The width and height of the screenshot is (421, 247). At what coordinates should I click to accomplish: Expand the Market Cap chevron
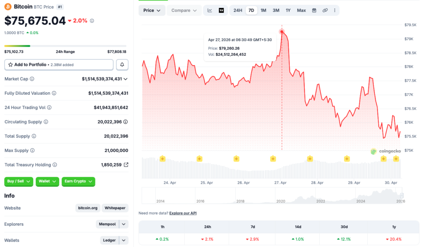[x=125, y=79]
